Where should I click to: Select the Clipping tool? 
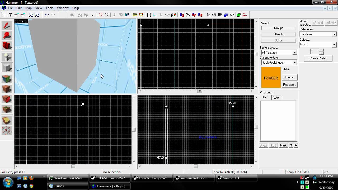7,120
